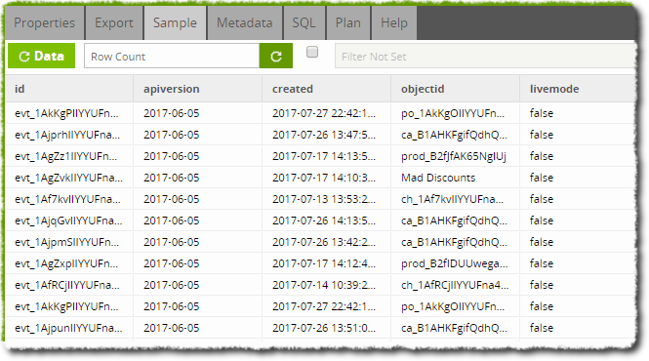The width and height of the screenshot is (649, 361).
Task: Open the Properties tab
Action: (x=44, y=22)
